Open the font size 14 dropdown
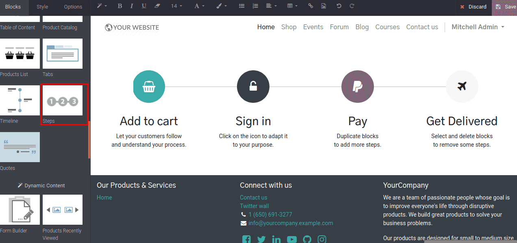This screenshot has width=517, height=243. 176,6
